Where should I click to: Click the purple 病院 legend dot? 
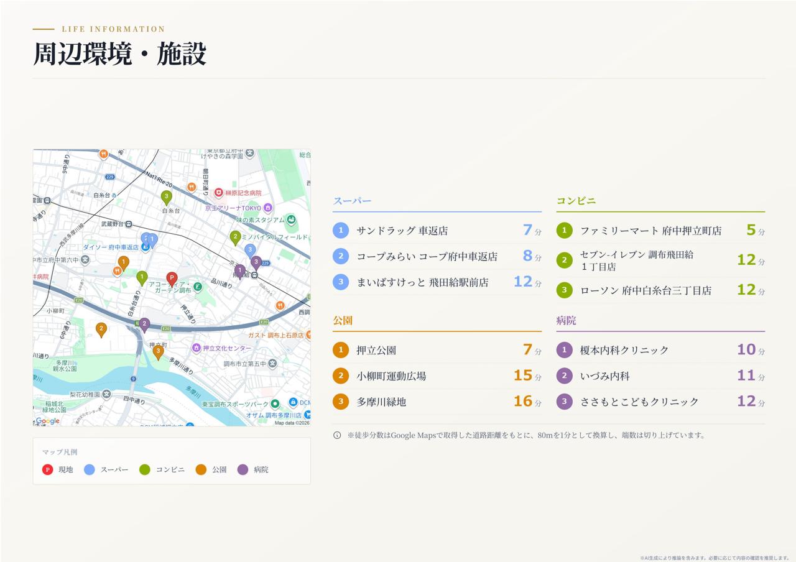pyautogui.click(x=243, y=469)
